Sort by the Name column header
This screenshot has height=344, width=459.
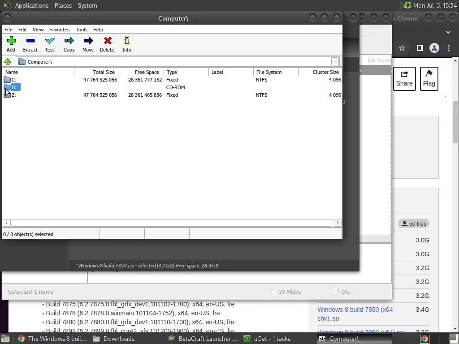pyautogui.click(x=39, y=72)
